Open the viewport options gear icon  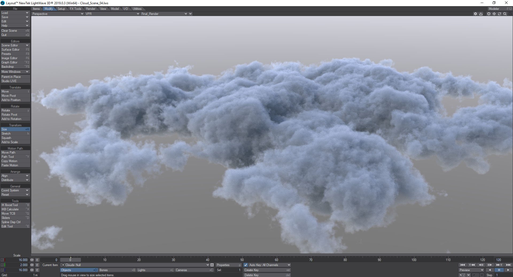point(475,14)
